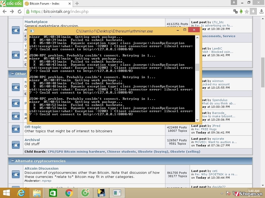This screenshot has width=265, height=198.
Task: Open CPU/GPU Bitcoin mining hardware child board
Action: tap(76, 152)
